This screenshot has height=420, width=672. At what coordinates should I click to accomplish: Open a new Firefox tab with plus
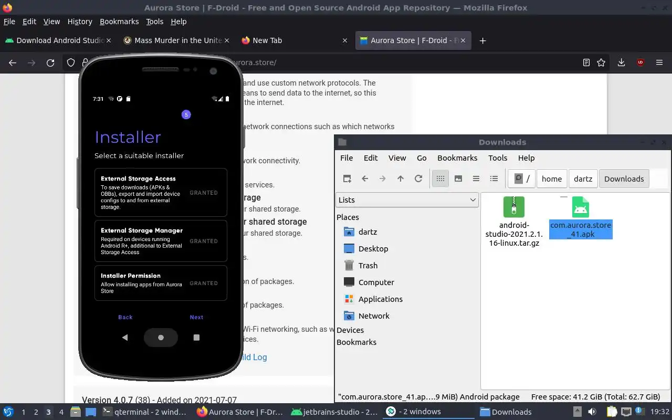pos(482,40)
